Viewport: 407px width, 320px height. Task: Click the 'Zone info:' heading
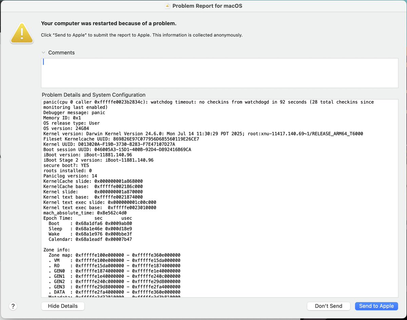(57, 250)
